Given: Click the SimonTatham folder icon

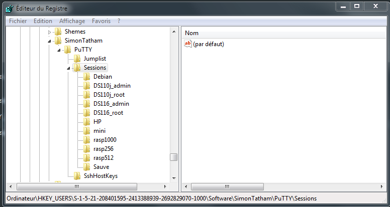Looking at the screenshot, I should pyautogui.click(x=58, y=41).
